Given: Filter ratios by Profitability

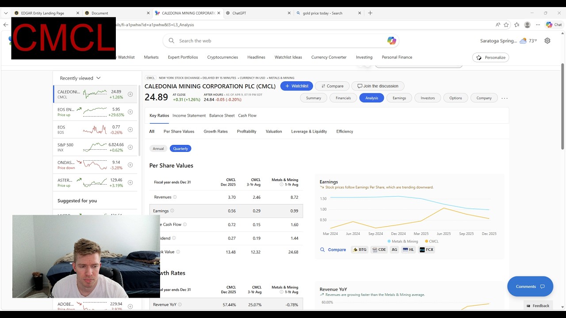Looking at the screenshot, I should click(x=247, y=131).
